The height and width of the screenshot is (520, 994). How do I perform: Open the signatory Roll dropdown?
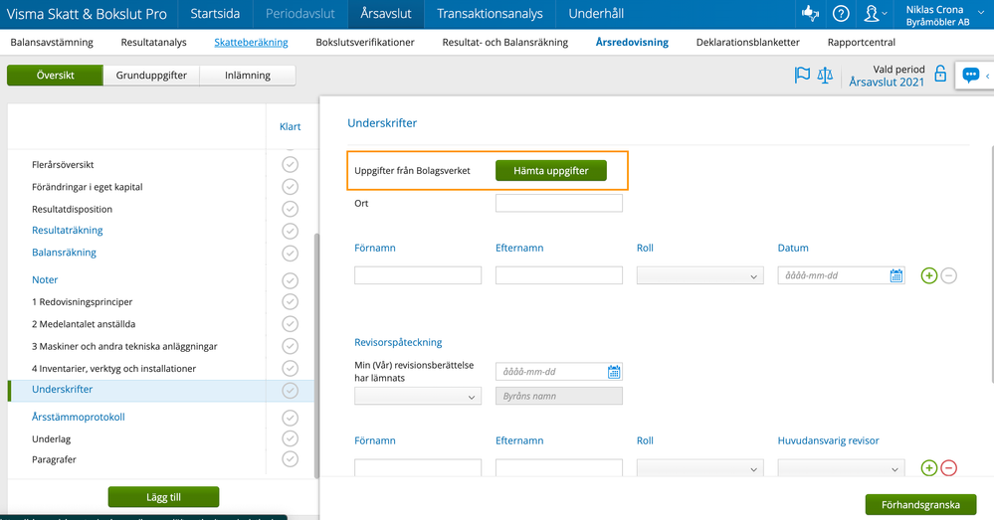[699, 275]
